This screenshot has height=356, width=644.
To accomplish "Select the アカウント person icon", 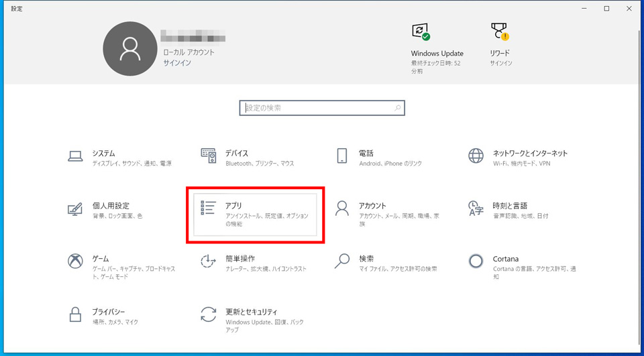I will 341,209.
